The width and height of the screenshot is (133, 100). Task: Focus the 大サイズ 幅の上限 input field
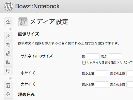tap(102, 84)
